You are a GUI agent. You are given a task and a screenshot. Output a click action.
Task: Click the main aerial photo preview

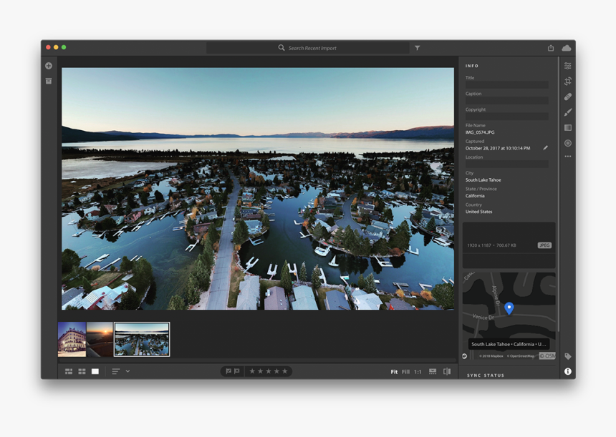tap(258, 189)
